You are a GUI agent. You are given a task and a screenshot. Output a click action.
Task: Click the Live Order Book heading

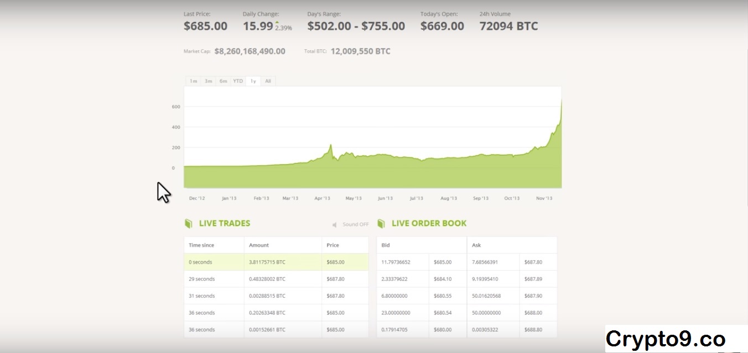point(429,224)
